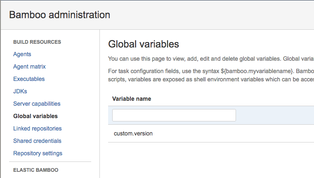314x178 pixels.
Task: Go to Agent matrix
Action: [x=29, y=66]
